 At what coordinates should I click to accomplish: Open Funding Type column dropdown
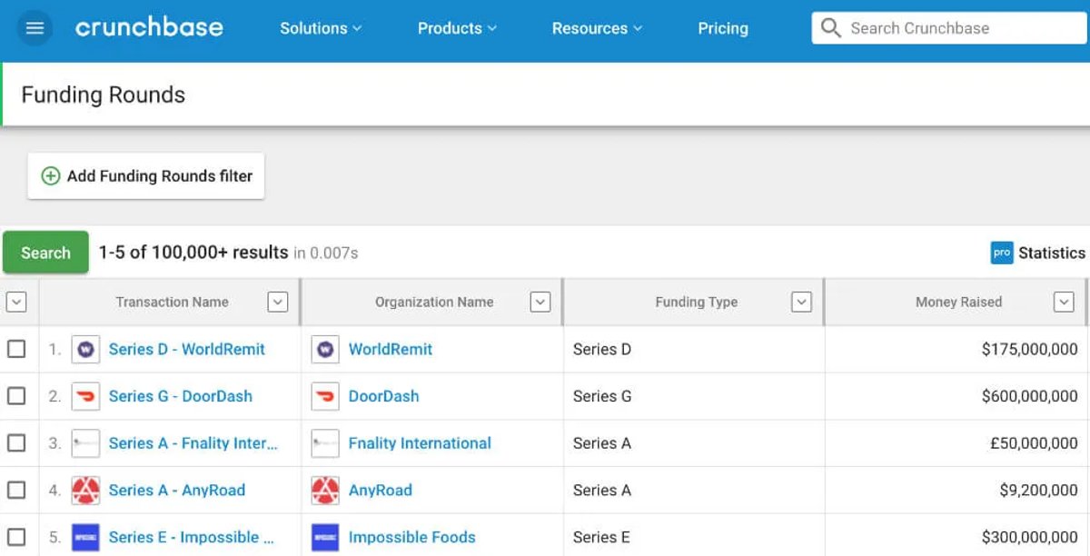[801, 302]
